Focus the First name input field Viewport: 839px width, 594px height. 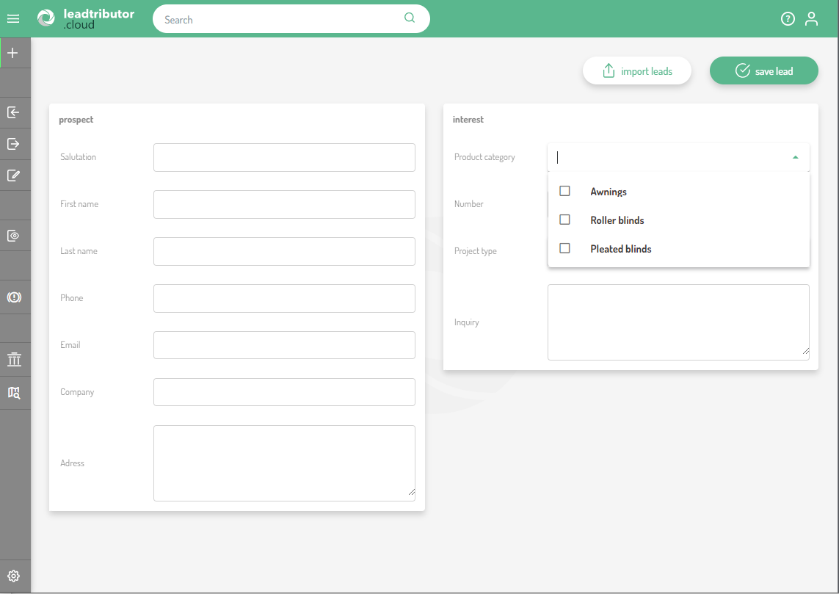[x=284, y=204]
